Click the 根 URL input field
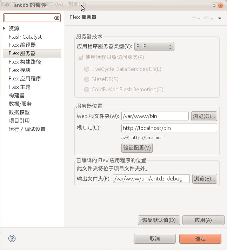The image size is (227, 250). click(169, 128)
